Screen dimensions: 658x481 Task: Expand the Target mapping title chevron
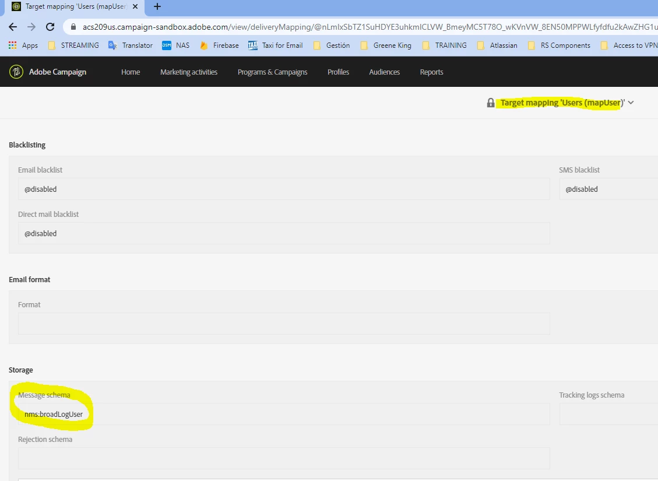click(631, 103)
